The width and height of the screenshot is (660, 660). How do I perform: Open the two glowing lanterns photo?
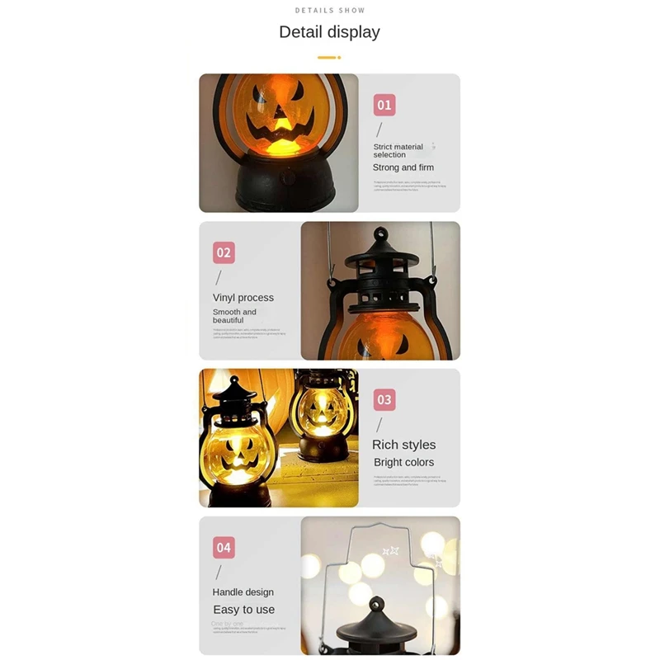279,438
